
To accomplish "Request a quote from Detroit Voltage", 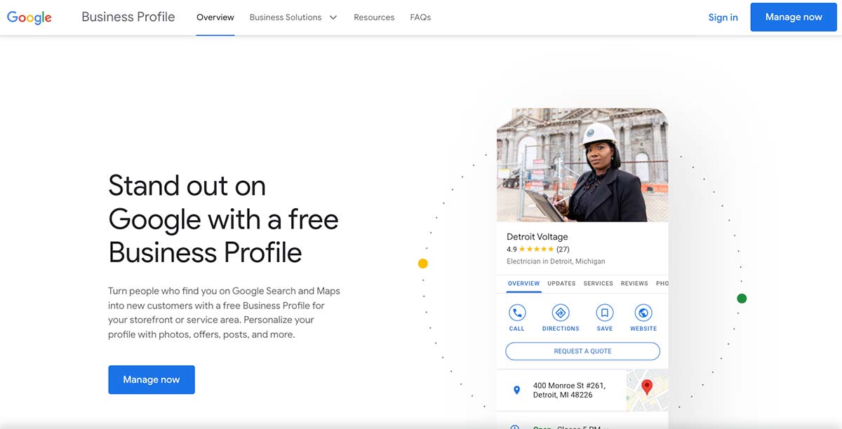I will (x=582, y=350).
